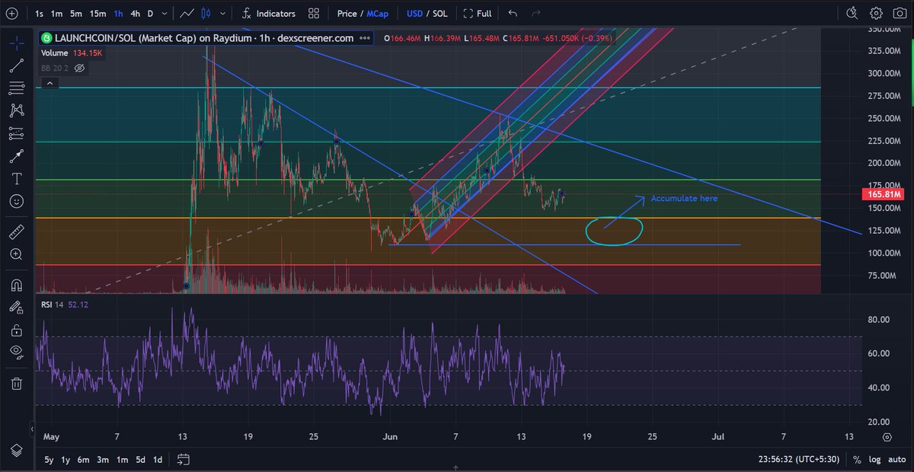Select the crosshair cursor tool
The height and width of the screenshot is (472, 914).
[16, 43]
